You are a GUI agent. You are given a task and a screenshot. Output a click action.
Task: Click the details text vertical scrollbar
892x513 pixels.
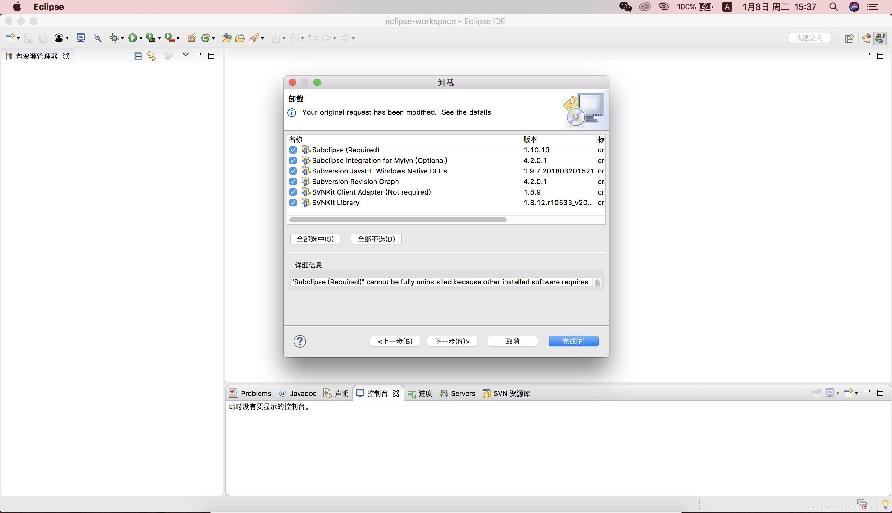(597, 282)
